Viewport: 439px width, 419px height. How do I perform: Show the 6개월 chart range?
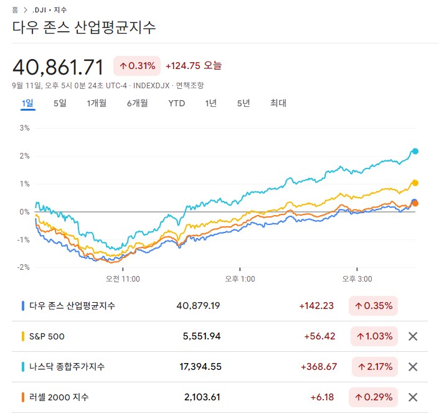click(137, 103)
